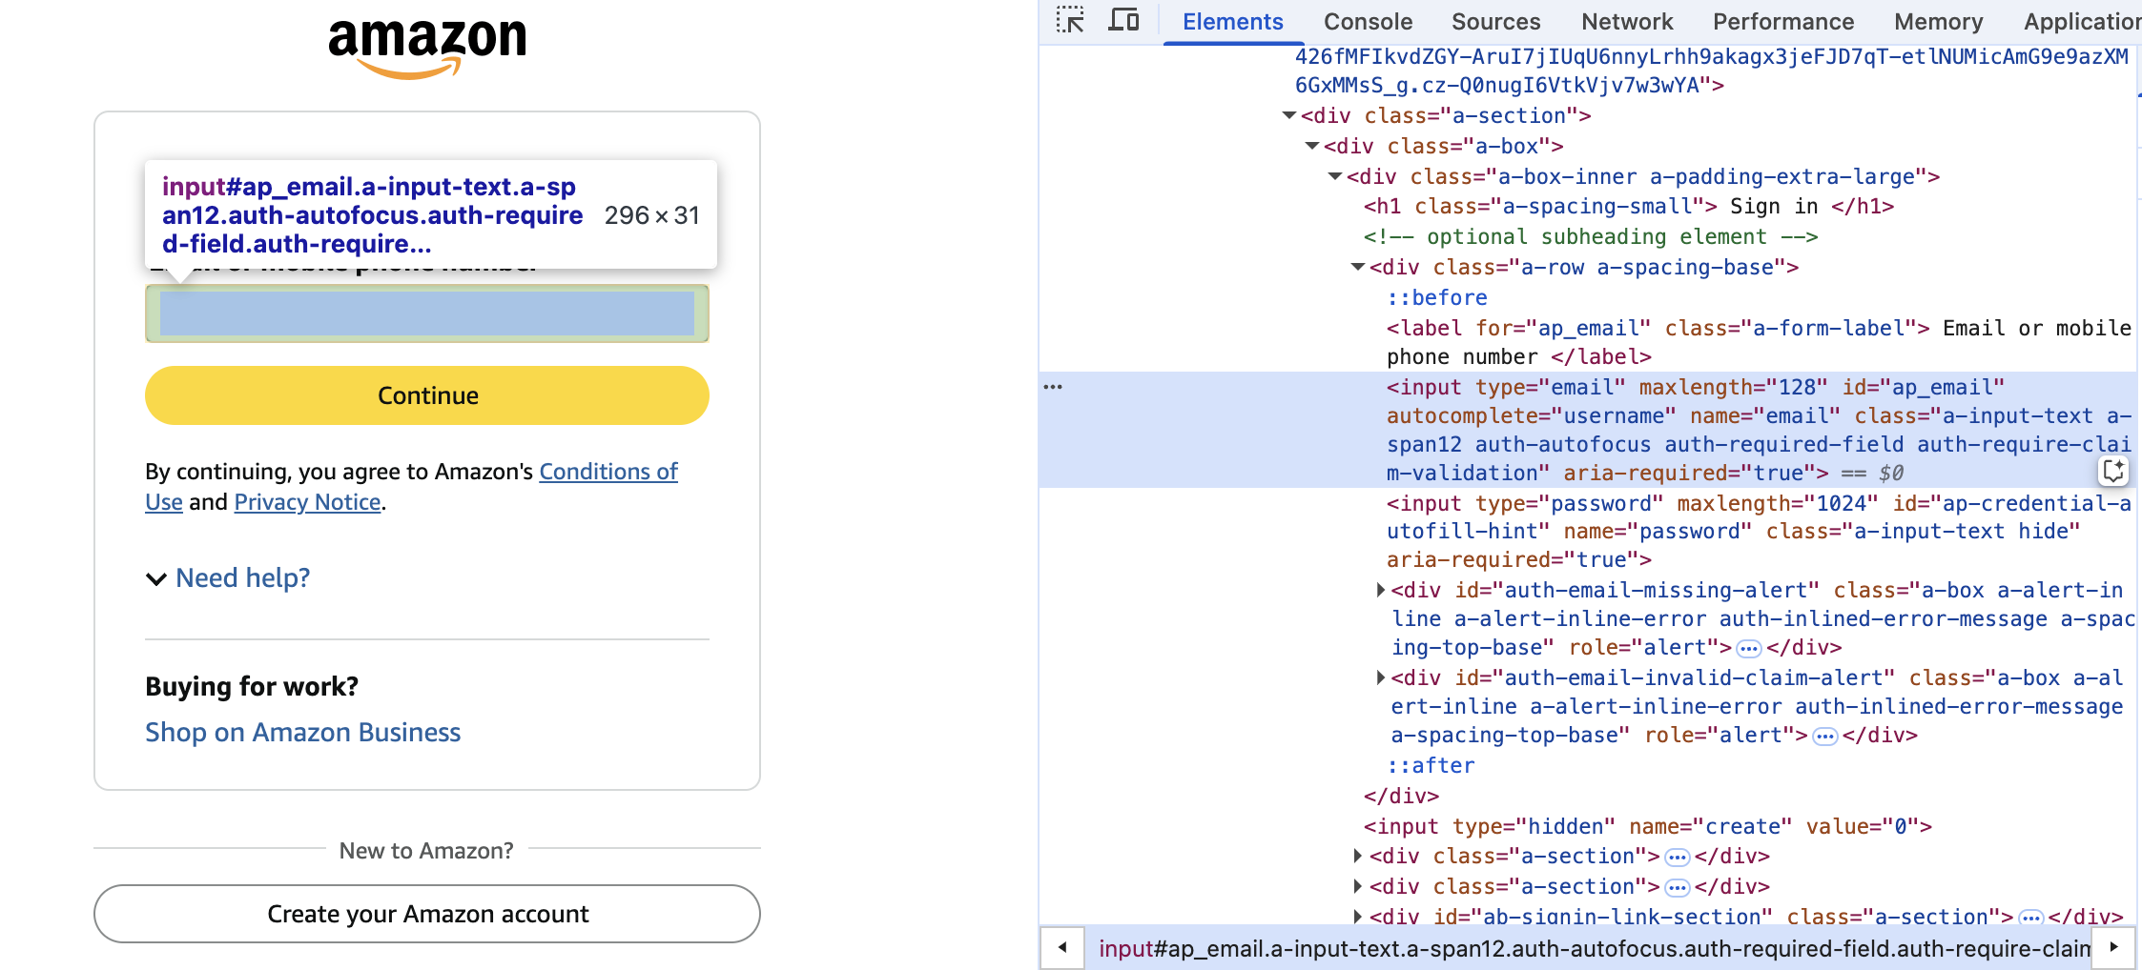Image resolution: width=2142 pixels, height=970 pixels.
Task: Select the ::after pseudo-element row
Action: (1431, 765)
